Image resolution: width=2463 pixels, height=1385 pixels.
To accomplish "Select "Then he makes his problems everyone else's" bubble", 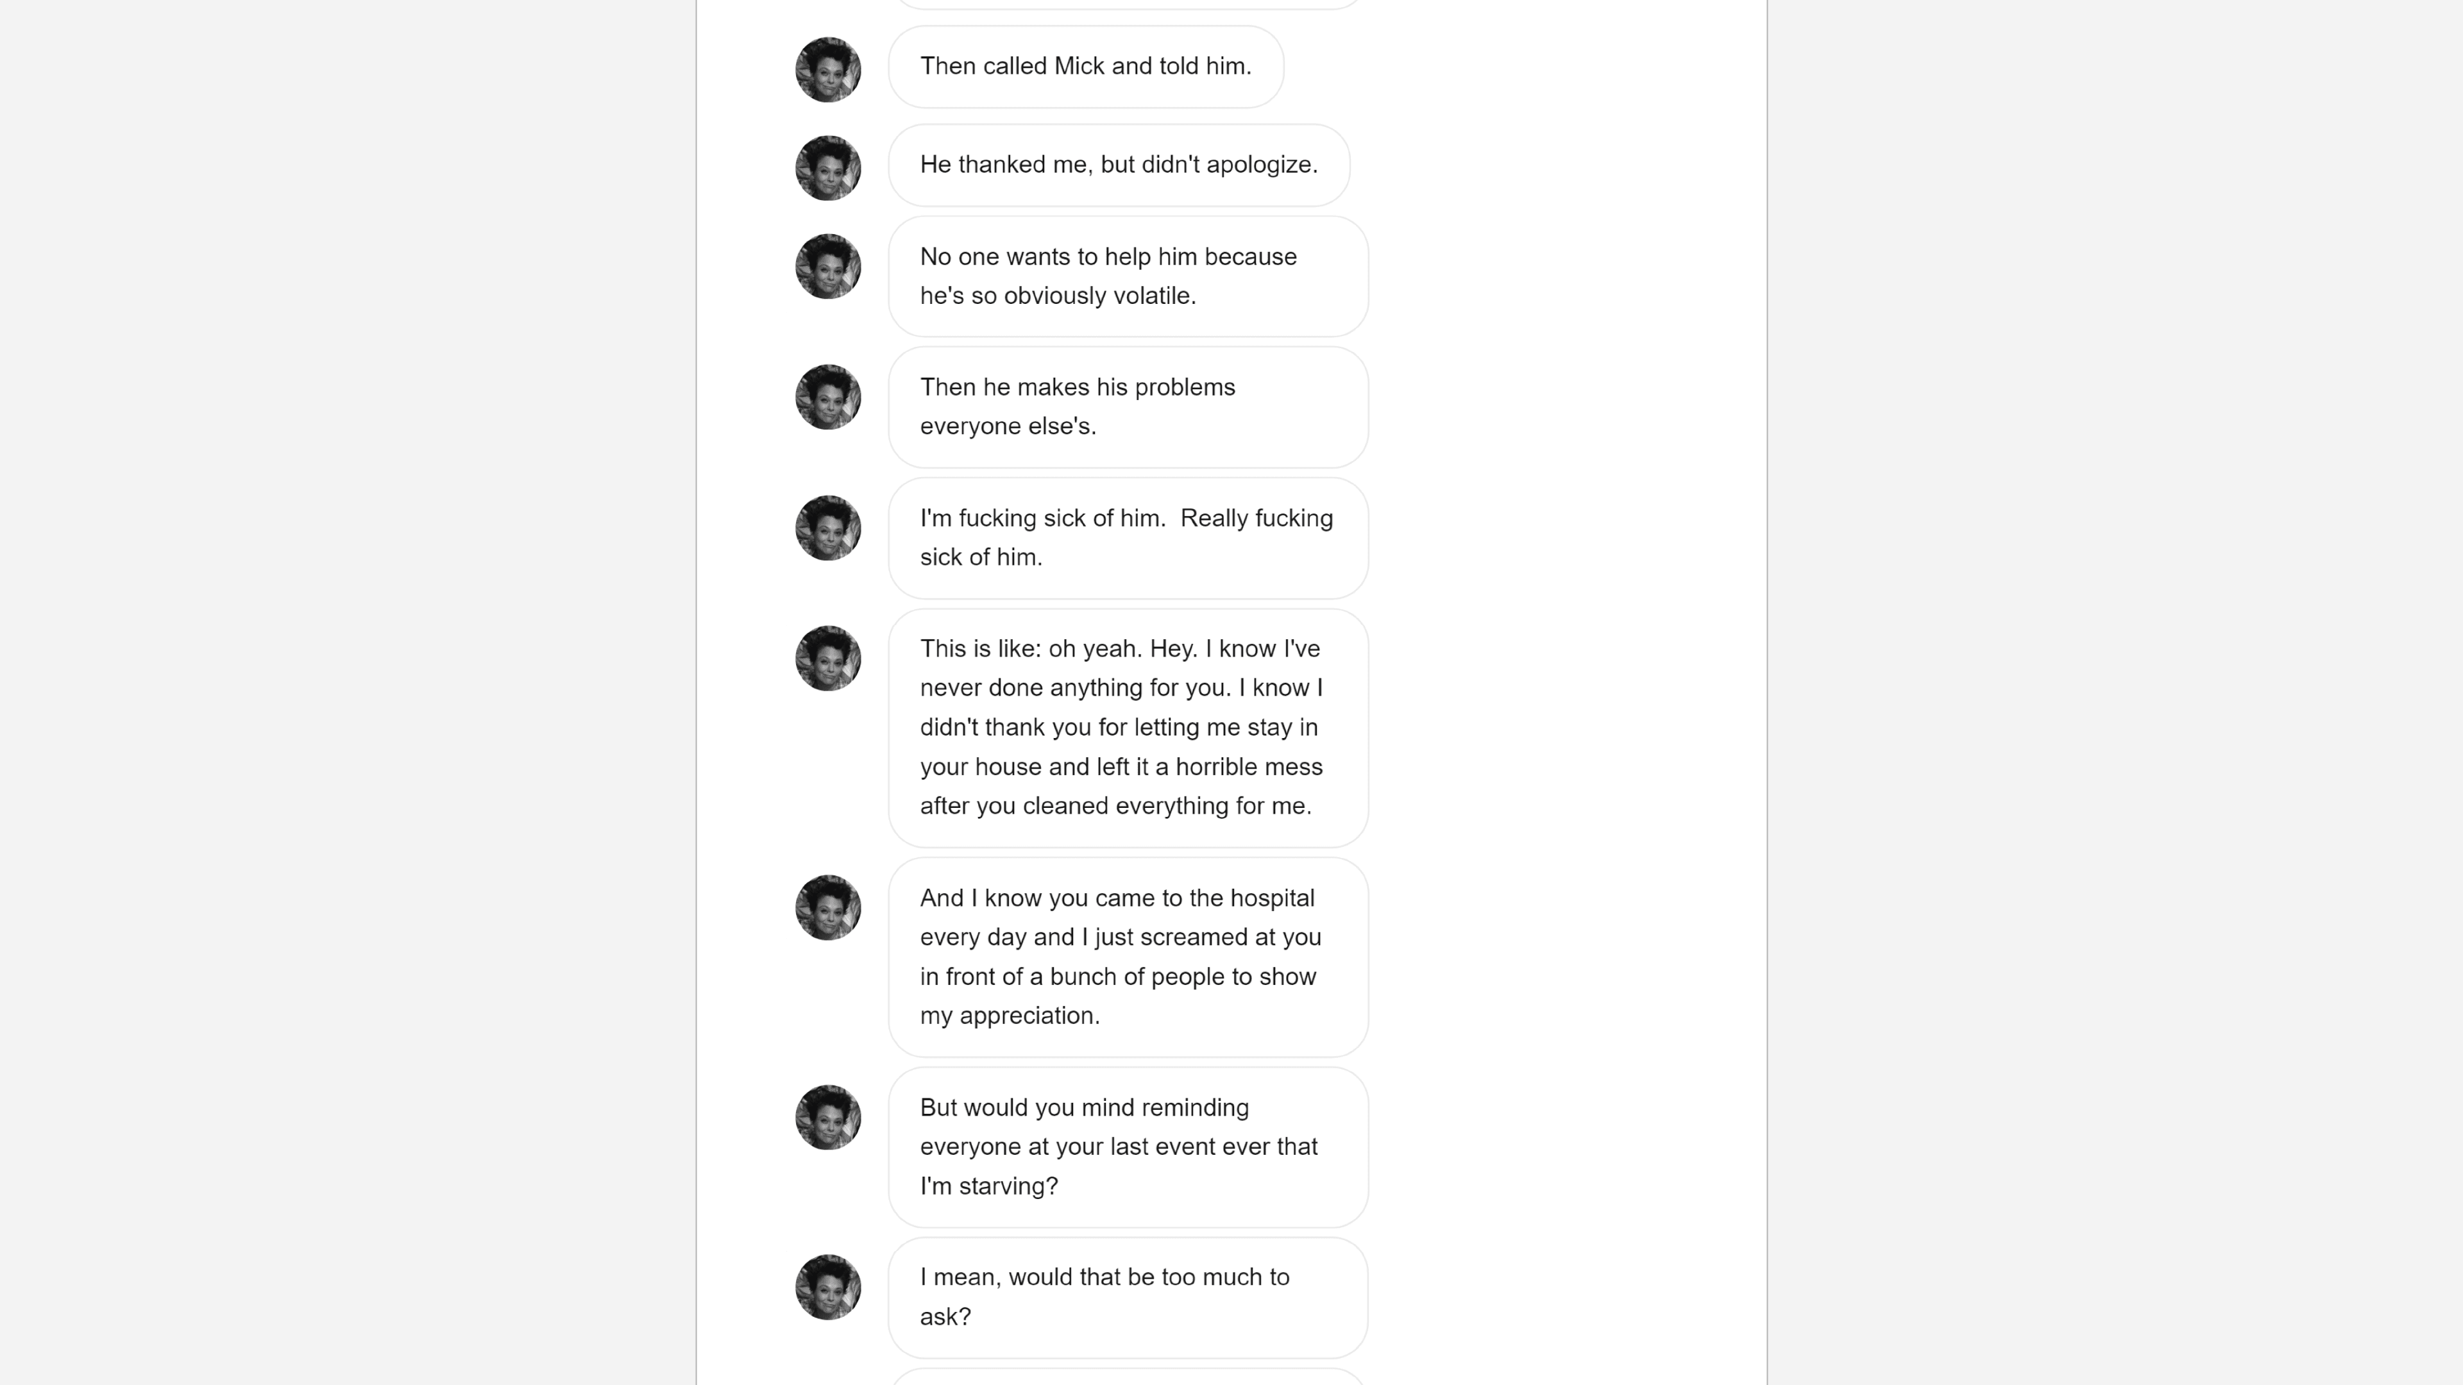I will coord(1128,407).
